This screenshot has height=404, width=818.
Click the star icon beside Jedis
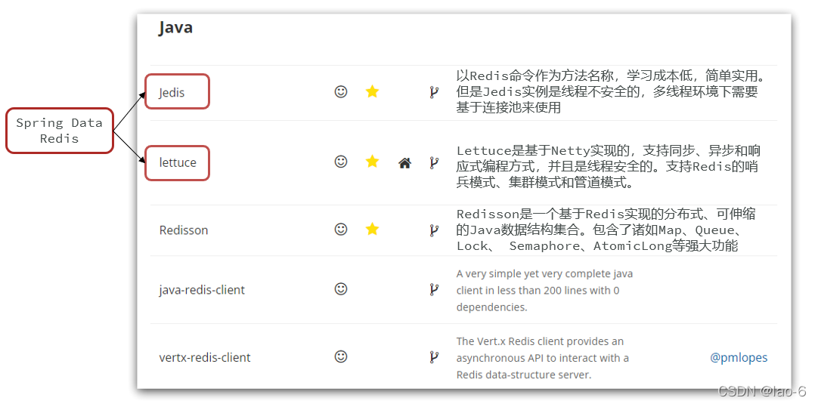(372, 91)
